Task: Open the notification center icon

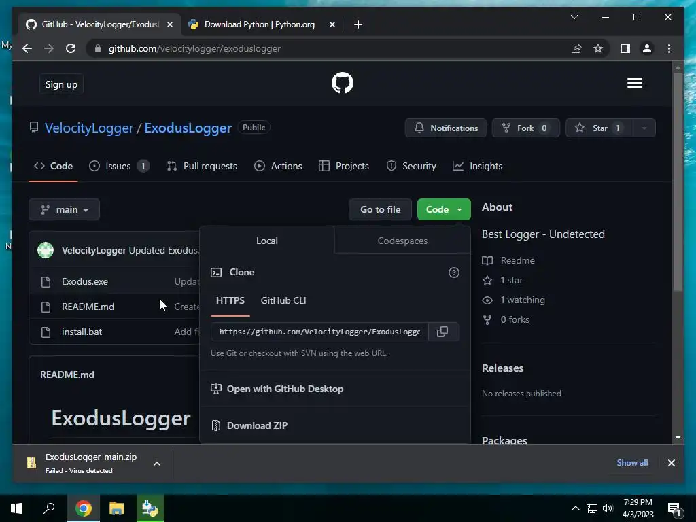Action: coord(675,509)
